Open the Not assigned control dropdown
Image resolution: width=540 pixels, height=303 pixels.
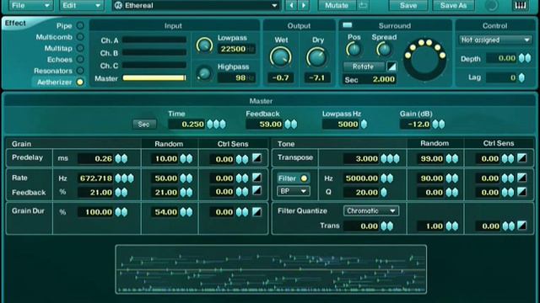point(495,40)
